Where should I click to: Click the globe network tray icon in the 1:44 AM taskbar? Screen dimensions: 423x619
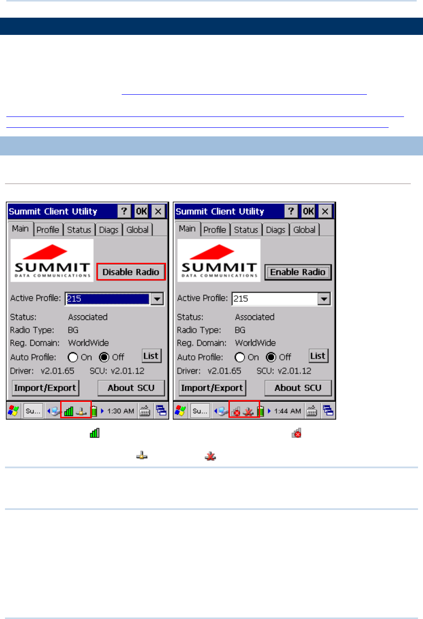223,411
